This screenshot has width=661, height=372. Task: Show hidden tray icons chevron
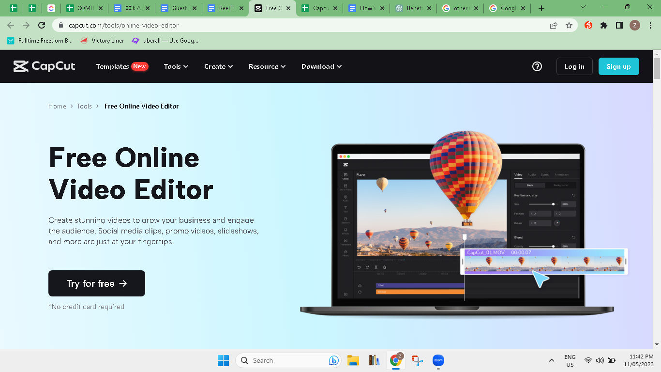(551, 360)
